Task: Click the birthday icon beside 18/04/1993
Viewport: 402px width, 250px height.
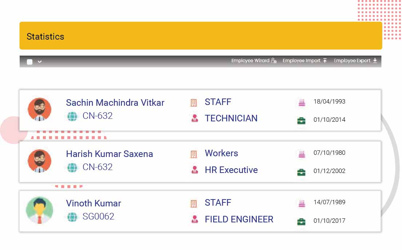Action: tap(301, 102)
